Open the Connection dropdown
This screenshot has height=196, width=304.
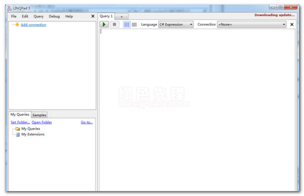[252, 25]
